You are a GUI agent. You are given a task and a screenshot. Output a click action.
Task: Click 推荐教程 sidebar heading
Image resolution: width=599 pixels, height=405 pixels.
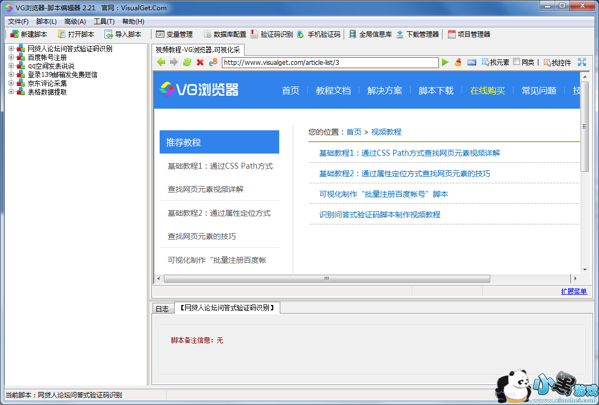219,142
